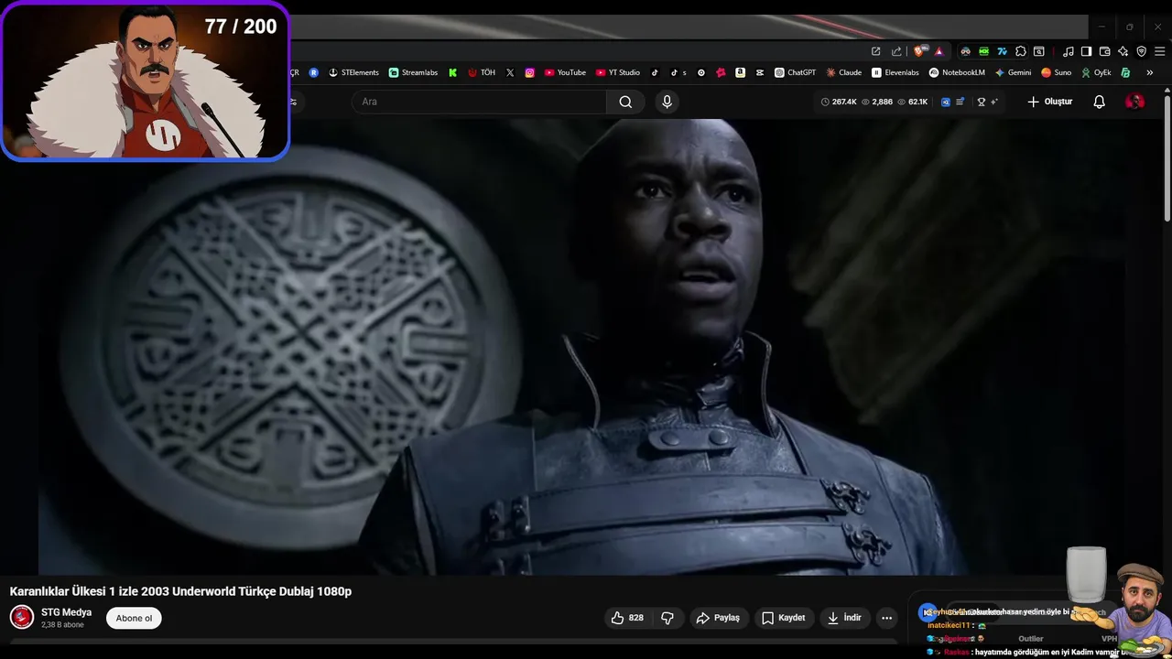Open the browser extensions puzzle icon
1172x659 pixels.
[1020, 51]
